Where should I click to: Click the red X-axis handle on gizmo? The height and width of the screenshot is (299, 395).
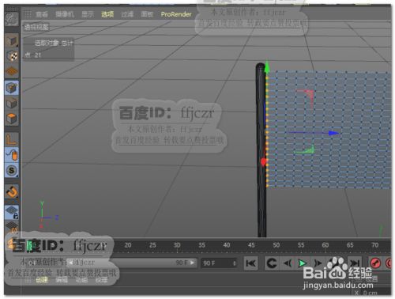[263, 161]
